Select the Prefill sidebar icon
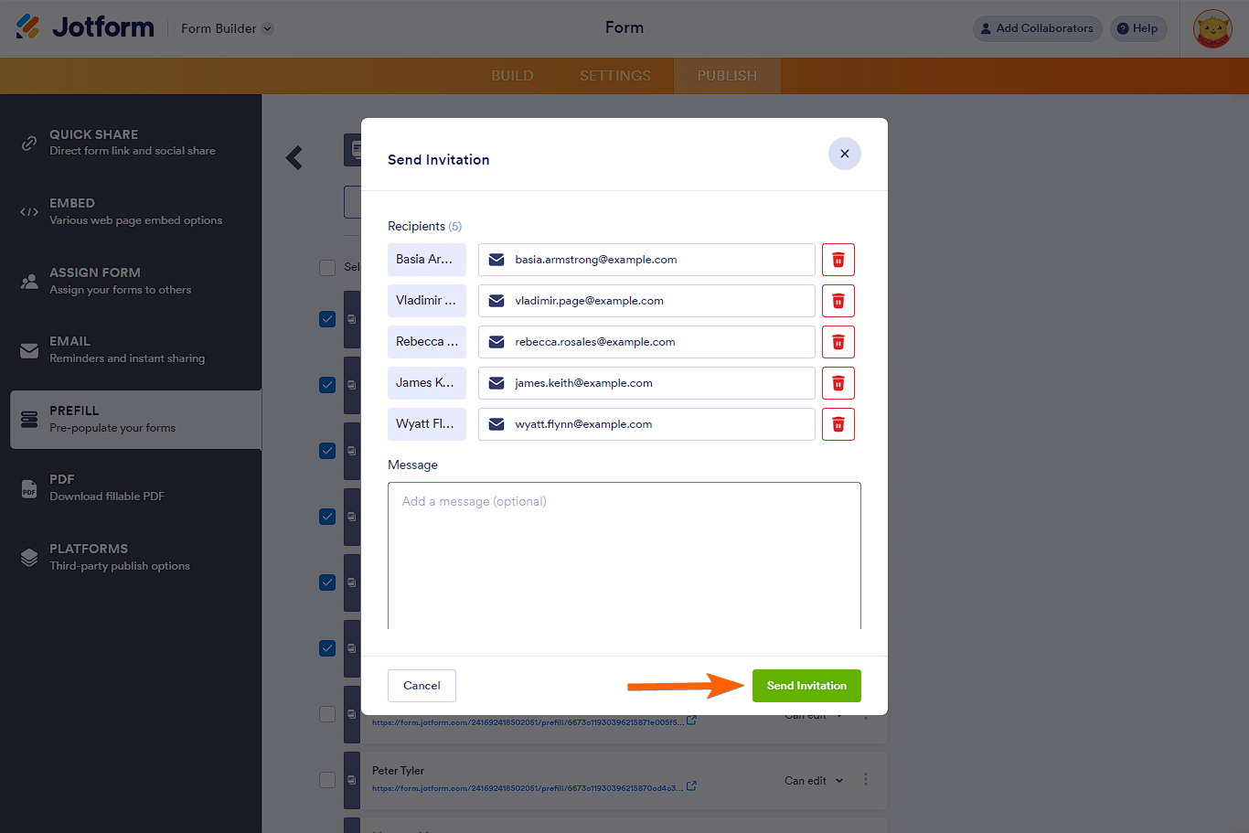This screenshot has height=833, width=1249. click(x=29, y=420)
